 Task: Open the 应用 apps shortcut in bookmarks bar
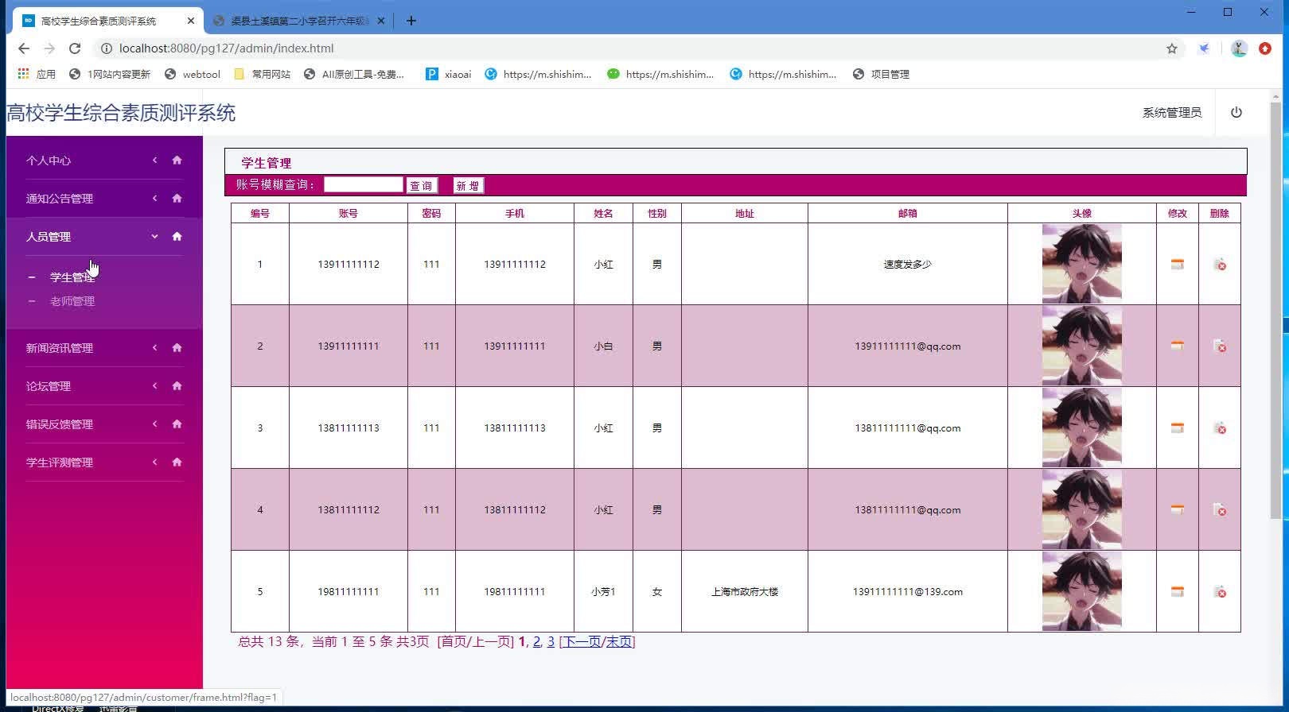click(37, 74)
